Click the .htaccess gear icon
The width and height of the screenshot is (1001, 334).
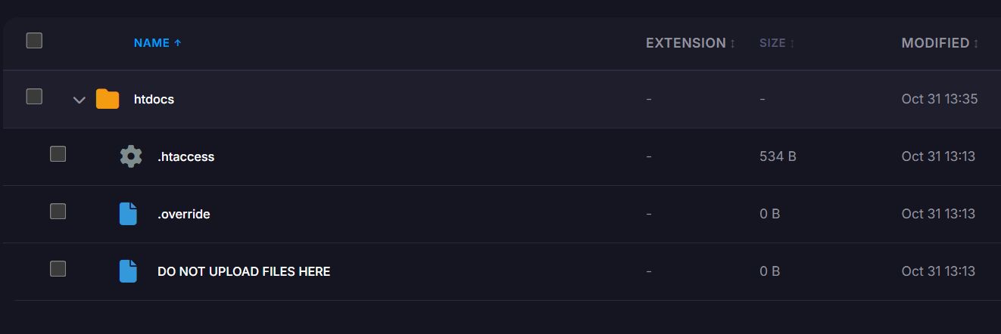pos(131,156)
